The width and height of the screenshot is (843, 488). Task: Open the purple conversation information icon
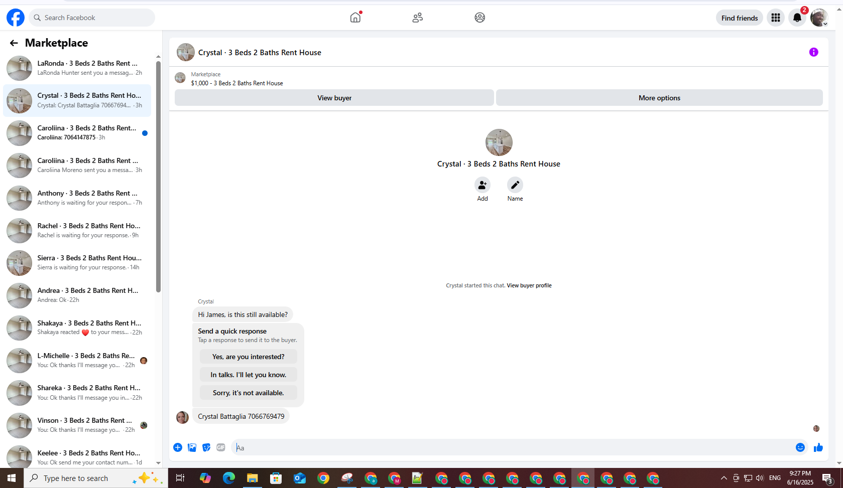pos(813,52)
